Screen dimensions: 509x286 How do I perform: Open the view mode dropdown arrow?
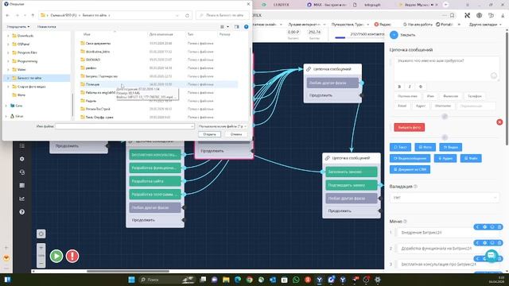coord(227,26)
